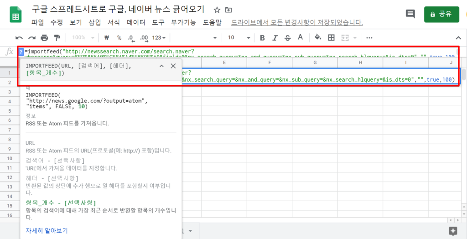Increase decimal places

(144, 38)
